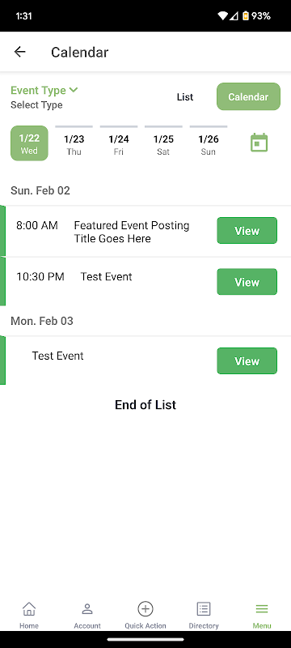View the Featured Event Posting event
Screen dimensions: 291x648
tap(247, 231)
